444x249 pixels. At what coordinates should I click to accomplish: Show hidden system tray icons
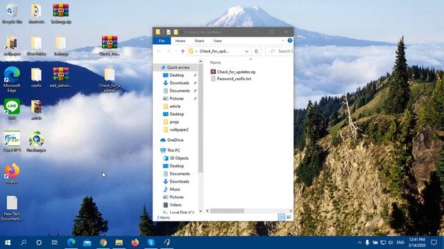[359, 243]
